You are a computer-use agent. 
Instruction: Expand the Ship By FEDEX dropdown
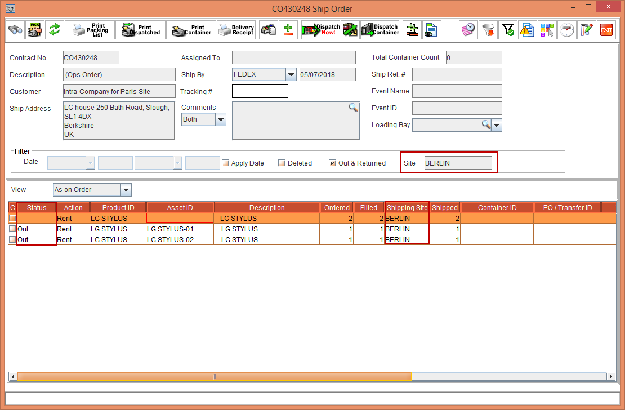coord(291,74)
